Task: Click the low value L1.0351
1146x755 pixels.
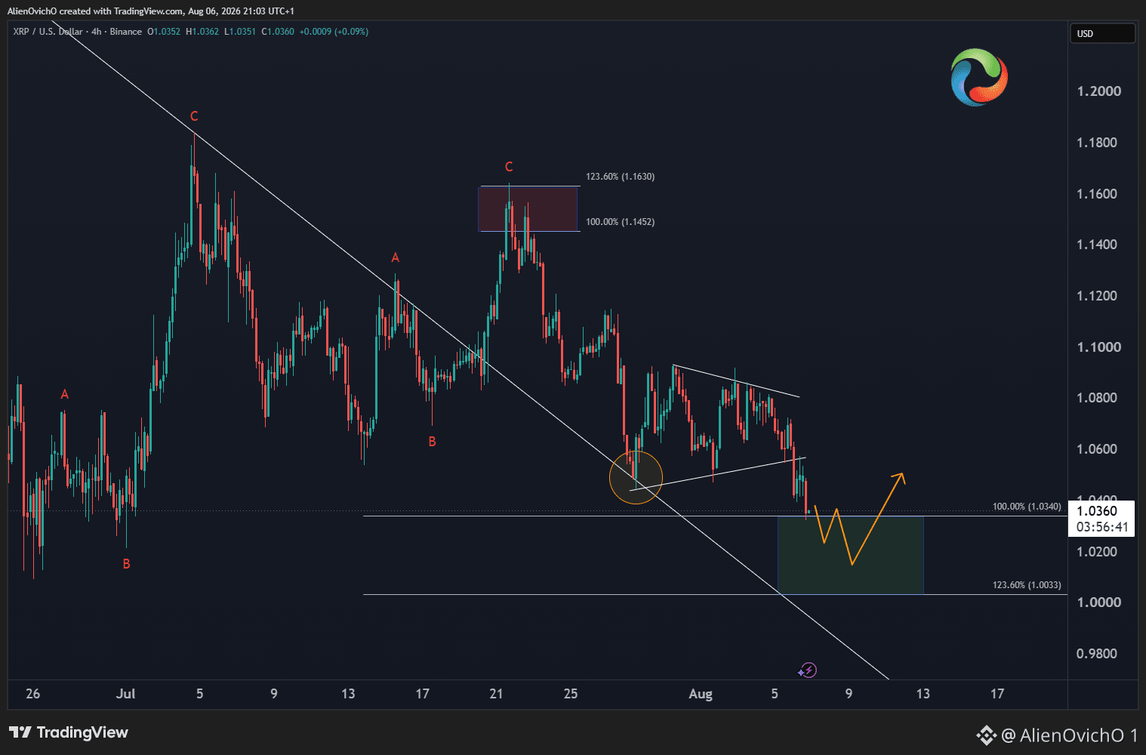Action: click(240, 32)
